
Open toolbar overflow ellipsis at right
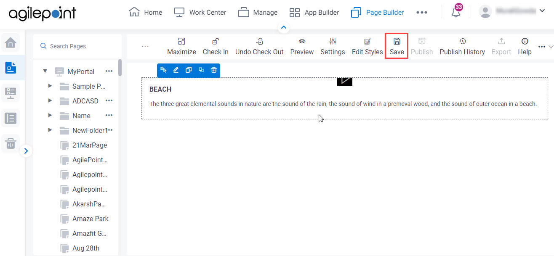click(542, 47)
